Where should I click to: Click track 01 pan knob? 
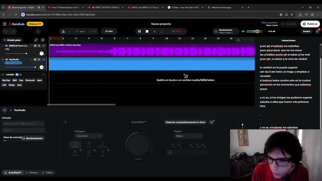point(42,54)
